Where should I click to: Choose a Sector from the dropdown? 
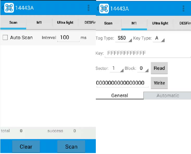coord(117,69)
